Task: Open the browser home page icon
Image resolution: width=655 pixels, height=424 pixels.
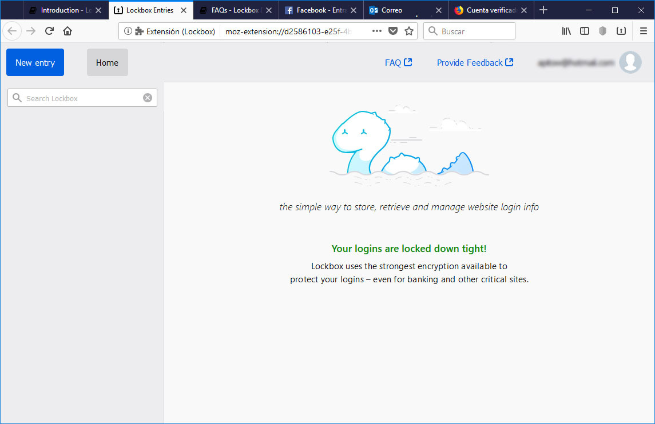Action: [68, 31]
